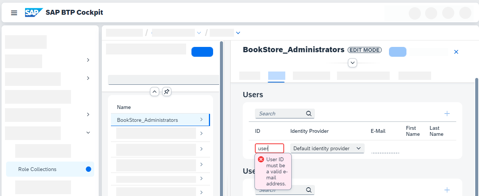Click the Users section heading
The width and height of the screenshot is (479, 196).
coord(253,95)
